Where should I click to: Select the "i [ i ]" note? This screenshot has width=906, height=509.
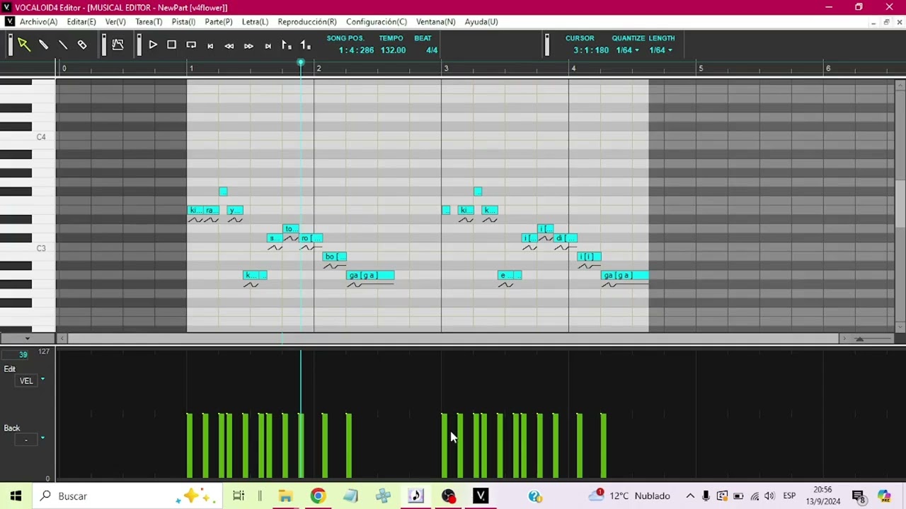click(x=589, y=257)
